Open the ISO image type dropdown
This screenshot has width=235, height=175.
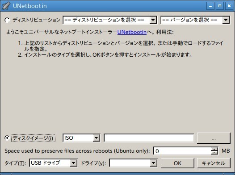(x=81, y=138)
